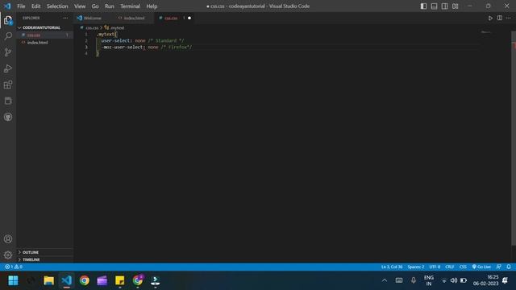Screen dimensions: 516x290
Task: Toggle the secondary side bar layout icon
Action: pyautogui.click(x=444, y=6)
